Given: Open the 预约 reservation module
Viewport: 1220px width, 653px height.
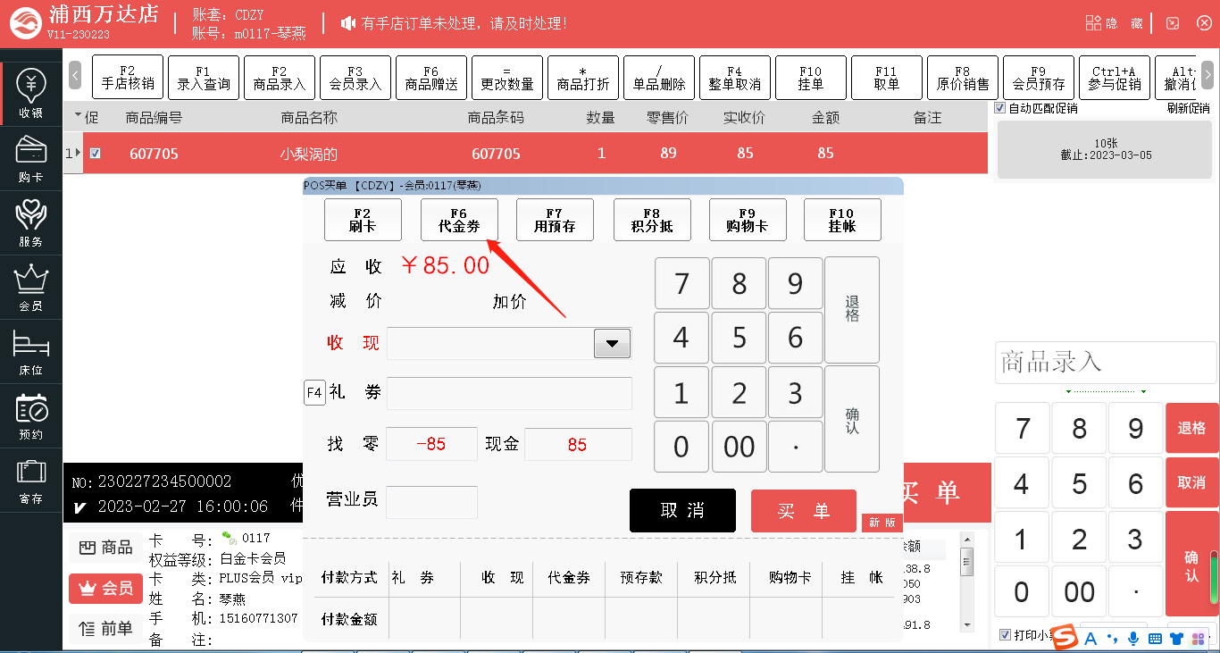Looking at the screenshot, I should [31, 416].
